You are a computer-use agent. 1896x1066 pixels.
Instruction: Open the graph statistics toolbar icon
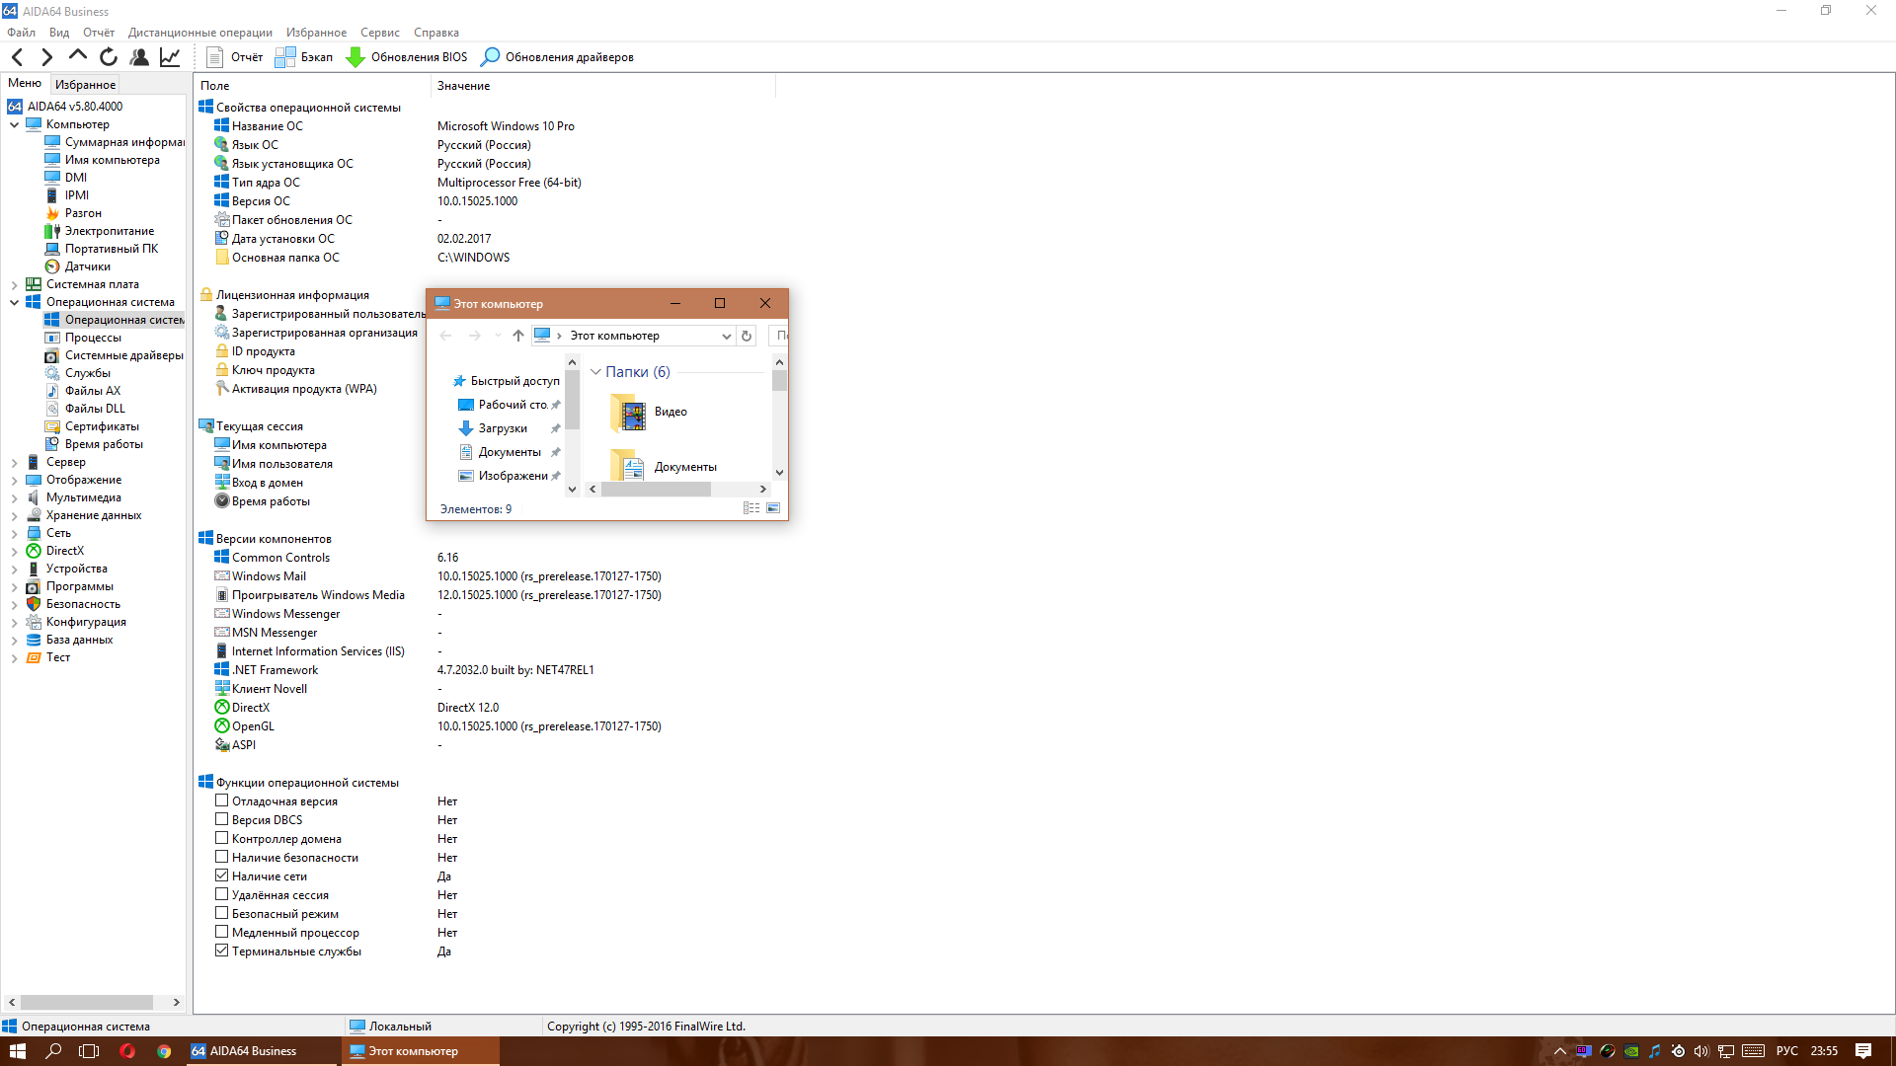tap(170, 57)
